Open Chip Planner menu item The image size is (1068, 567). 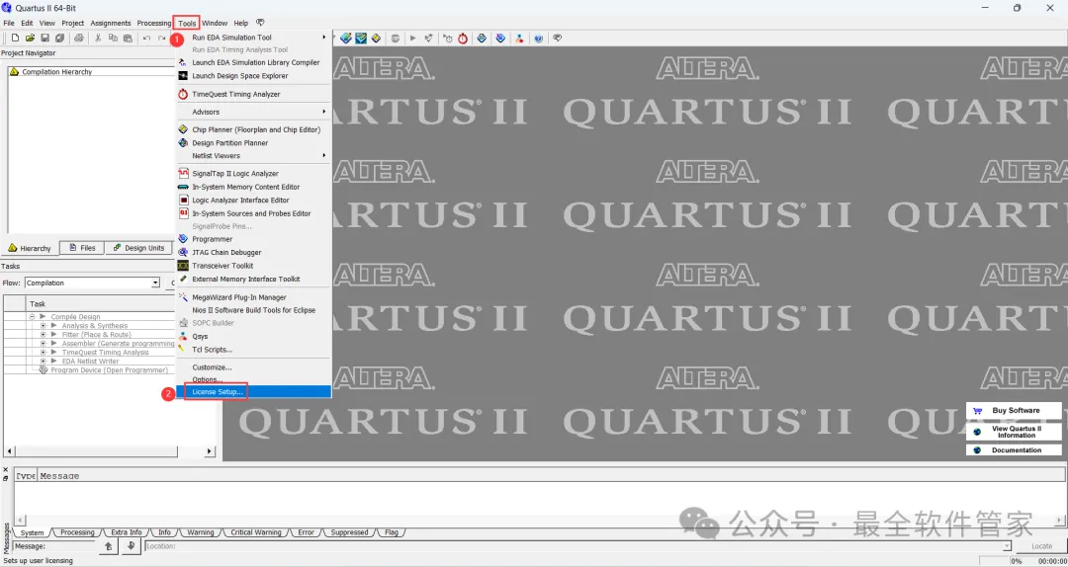tap(253, 129)
